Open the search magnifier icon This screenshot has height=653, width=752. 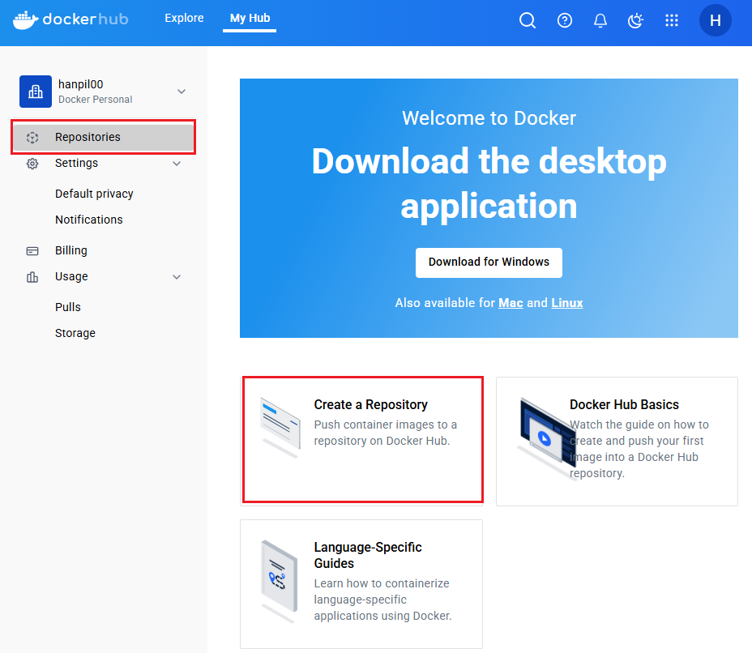[x=527, y=20]
